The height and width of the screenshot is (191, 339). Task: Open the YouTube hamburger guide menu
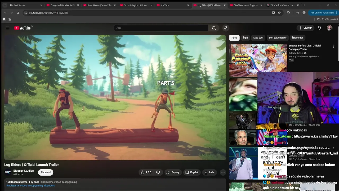pyautogui.click(x=8, y=28)
